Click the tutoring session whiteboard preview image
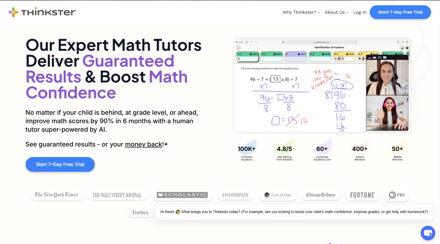This screenshot has height=244, width=440. [x=322, y=85]
